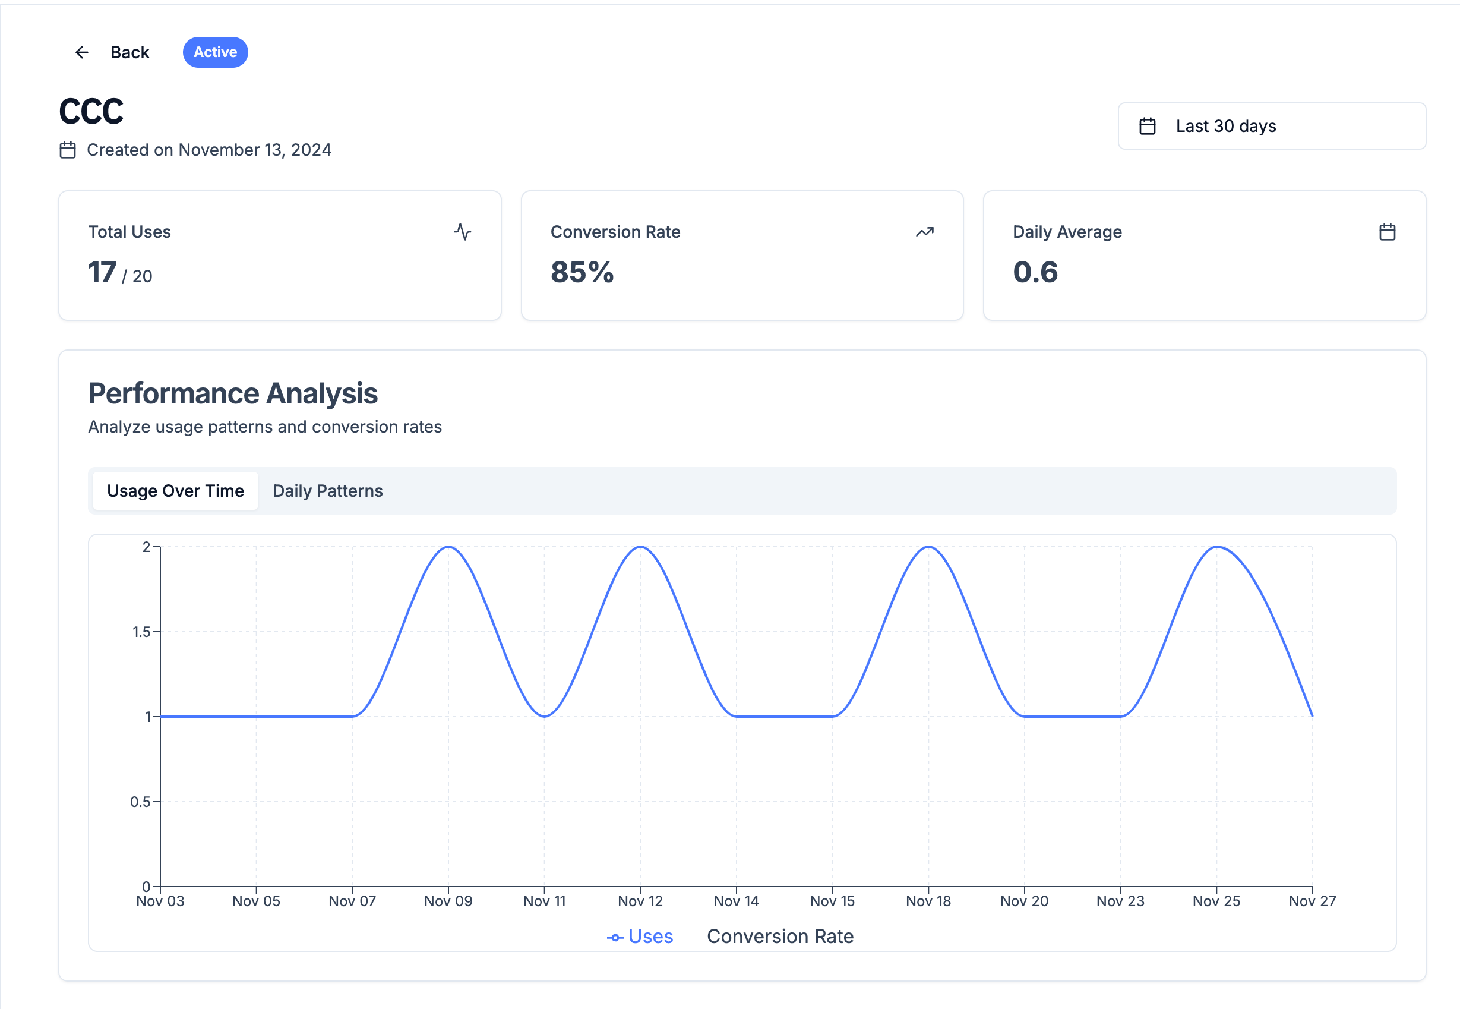1460x1009 pixels.
Task: Click the calendar icon on Daily Average card
Action: point(1388,232)
